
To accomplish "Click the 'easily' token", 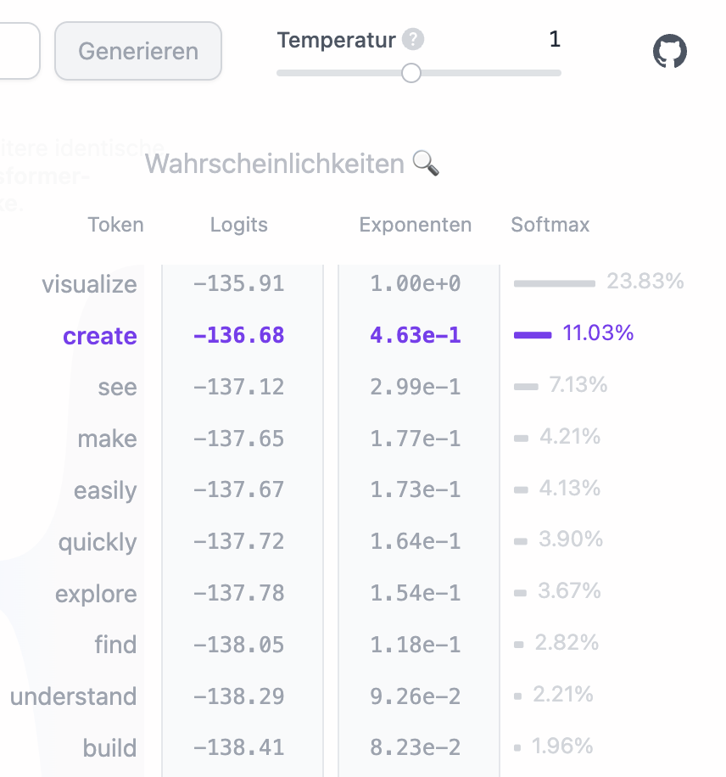I will pos(105,490).
